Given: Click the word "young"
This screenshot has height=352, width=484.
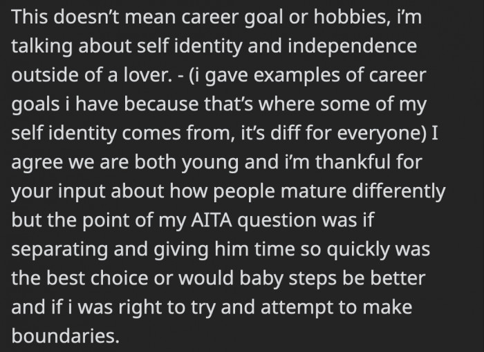Looking at the screenshot, I should [210, 163].
